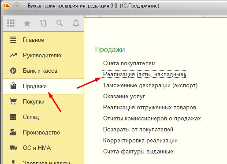This screenshot has height=164, width=227.
Task: Select the Продажи section
Action: pyautogui.click(x=43, y=86)
